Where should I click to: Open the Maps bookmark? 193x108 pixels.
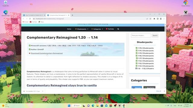pyautogui.click(x=41, y=22)
